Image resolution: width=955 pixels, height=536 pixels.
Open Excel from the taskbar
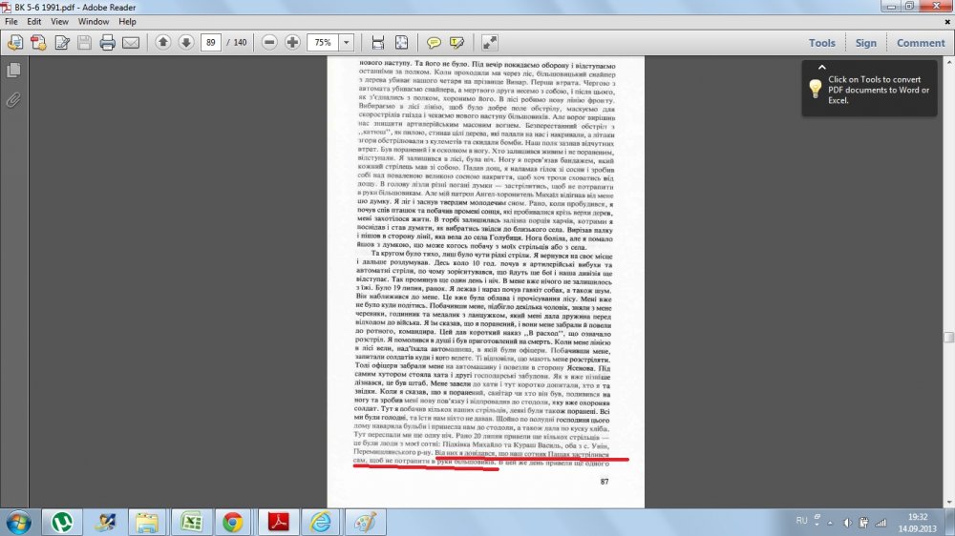pyautogui.click(x=191, y=522)
